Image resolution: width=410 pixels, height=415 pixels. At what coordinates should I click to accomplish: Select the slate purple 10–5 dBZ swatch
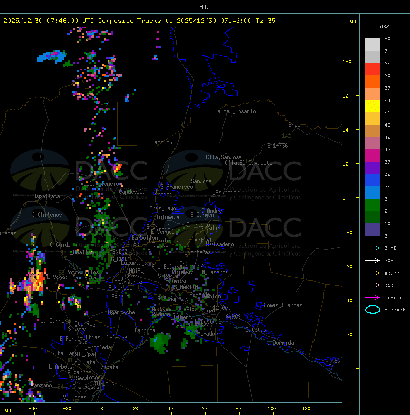(373, 230)
